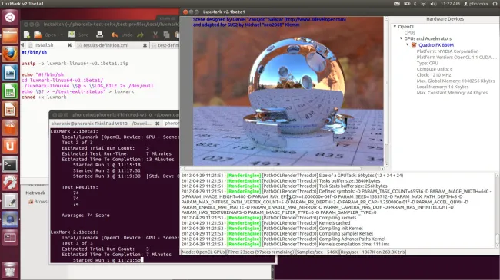Click the Hardware Devices panel header
The height and width of the screenshot is (280, 500).
point(445,19)
